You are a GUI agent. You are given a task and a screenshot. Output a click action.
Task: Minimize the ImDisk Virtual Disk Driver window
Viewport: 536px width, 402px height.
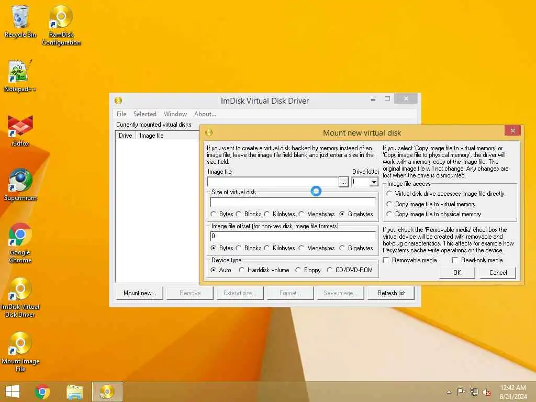tap(373, 99)
